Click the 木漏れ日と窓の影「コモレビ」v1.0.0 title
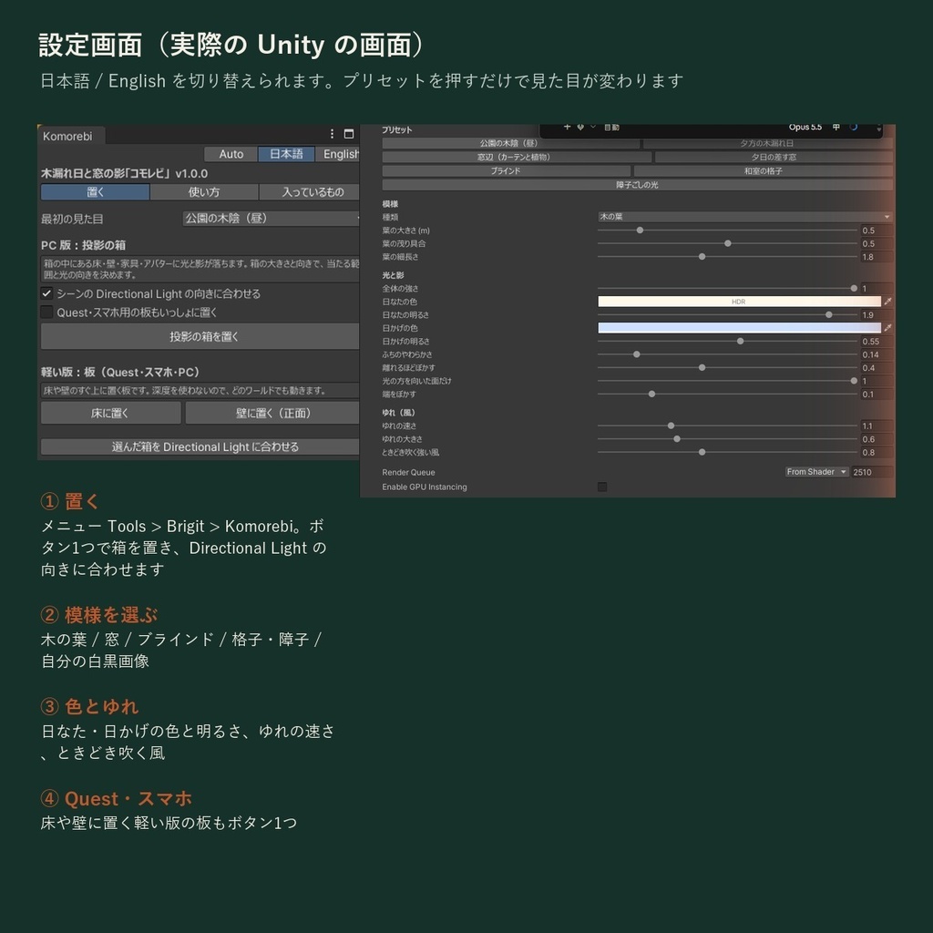 click(x=124, y=174)
